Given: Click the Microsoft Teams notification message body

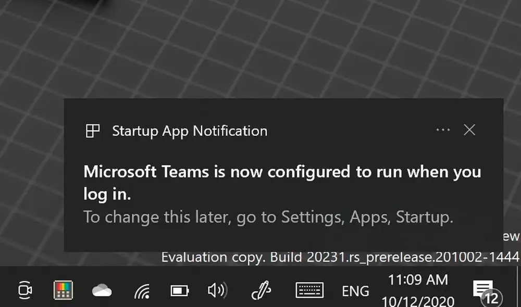Looking at the screenshot, I should pos(281,181).
